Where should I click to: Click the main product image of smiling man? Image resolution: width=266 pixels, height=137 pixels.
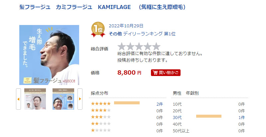click(49, 55)
